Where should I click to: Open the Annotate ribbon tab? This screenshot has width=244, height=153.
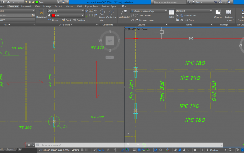pyautogui.click(x=13, y=6)
